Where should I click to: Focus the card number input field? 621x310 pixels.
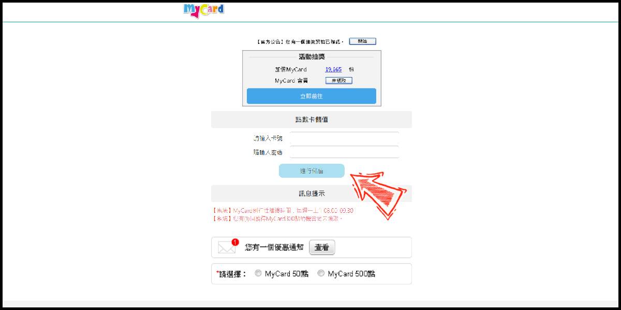coord(345,138)
